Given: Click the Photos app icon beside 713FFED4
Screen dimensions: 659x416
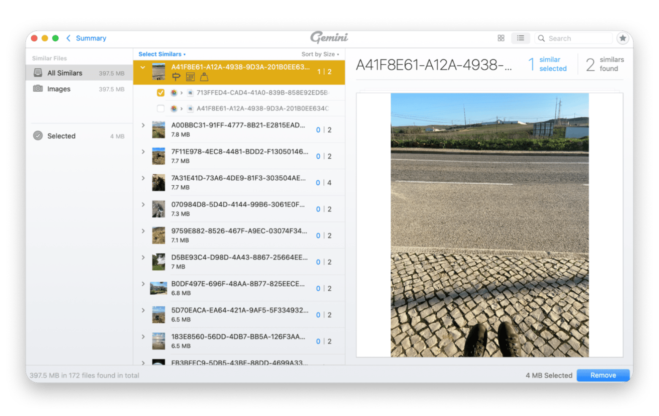Looking at the screenshot, I should coord(174,93).
